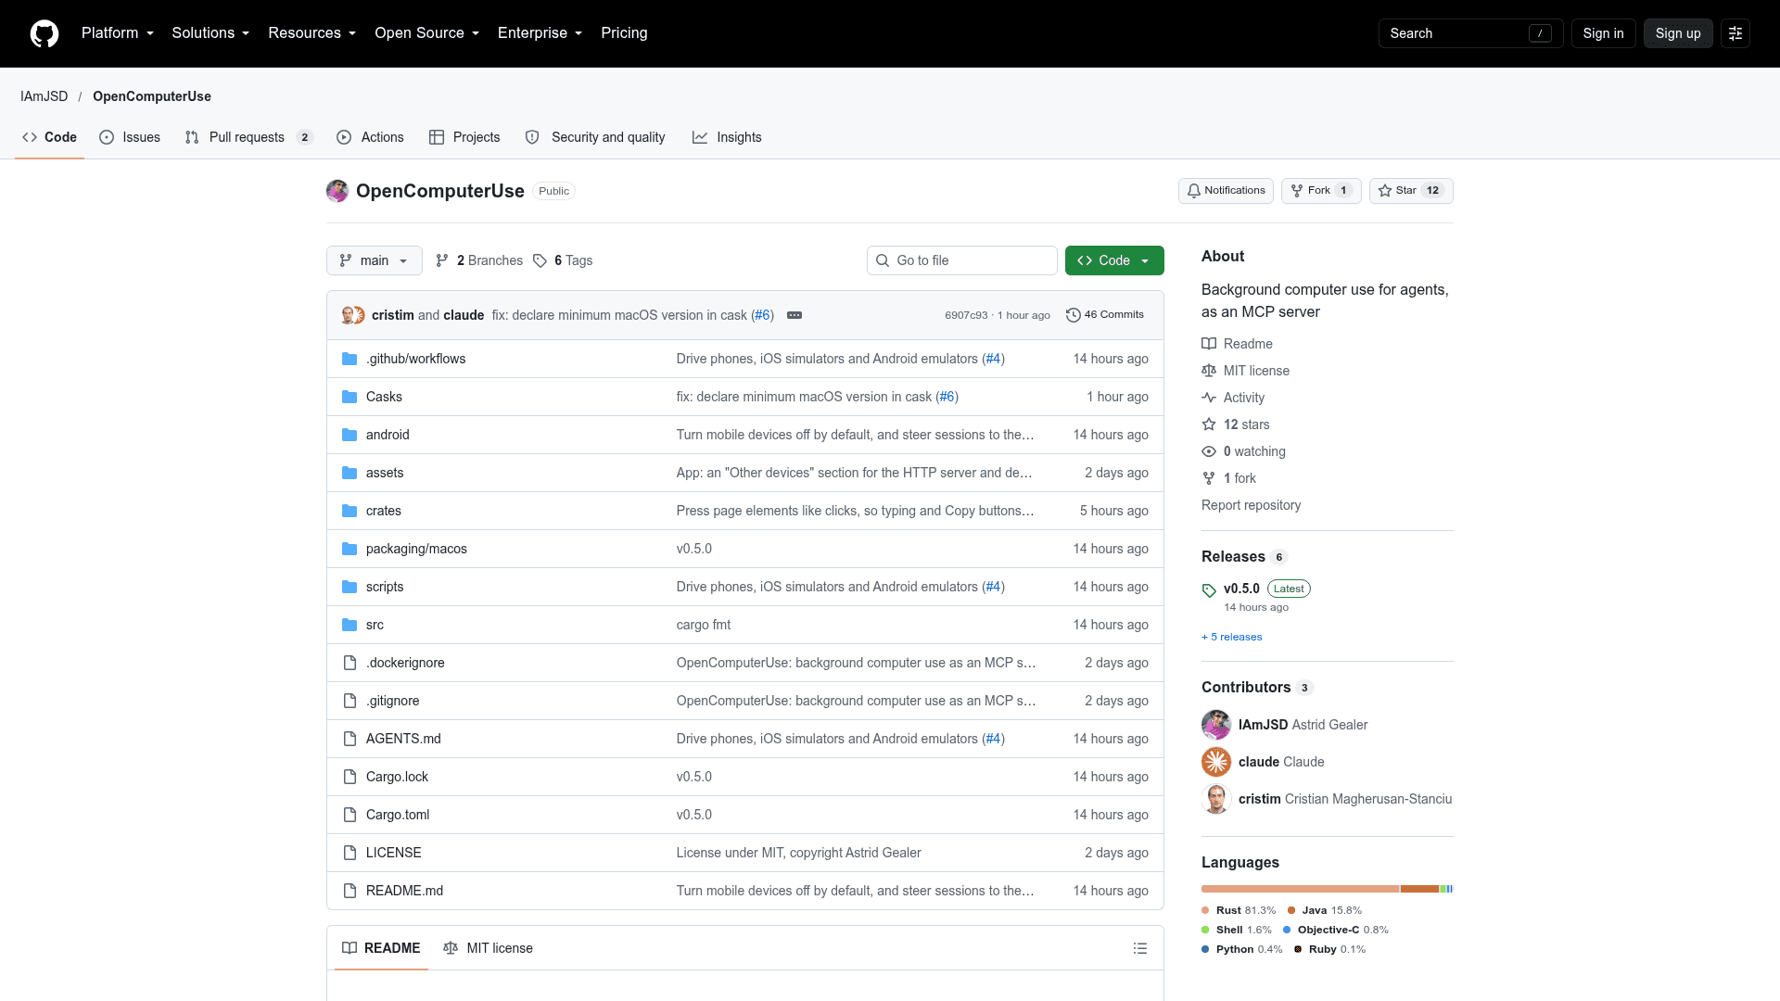Switch to the Actions tab
This screenshot has width=1780, height=1001.
coord(370,137)
